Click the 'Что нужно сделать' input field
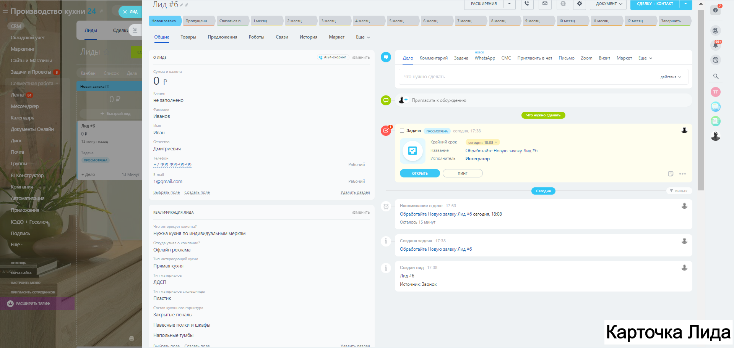This screenshot has width=734, height=348. 528,77
